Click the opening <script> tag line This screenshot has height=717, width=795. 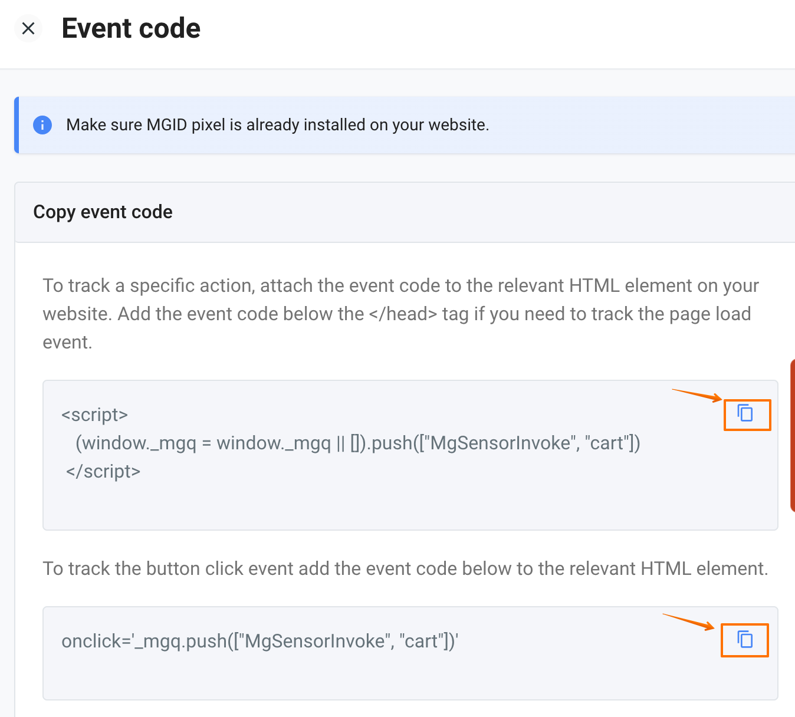click(95, 415)
